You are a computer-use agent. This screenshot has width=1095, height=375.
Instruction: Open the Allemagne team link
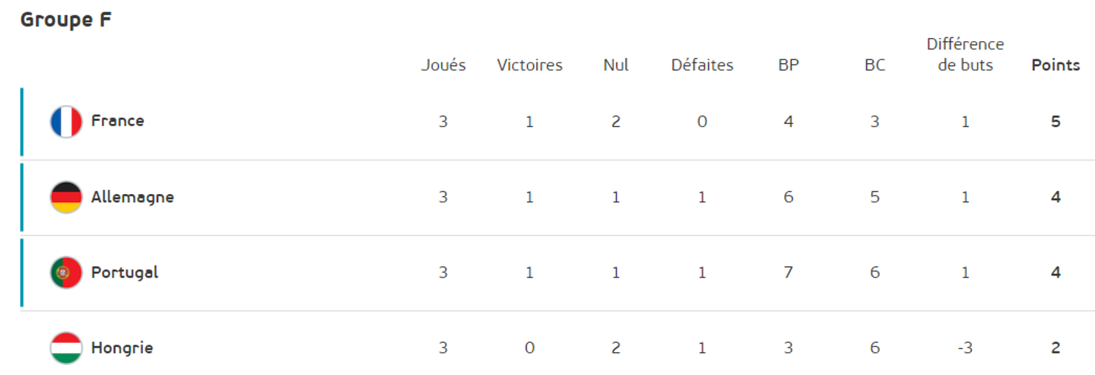pyautogui.click(x=132, y=197)
